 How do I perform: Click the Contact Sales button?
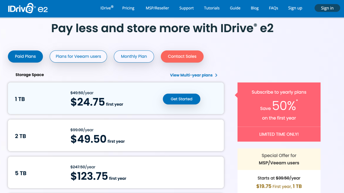(x=182, y=56)
